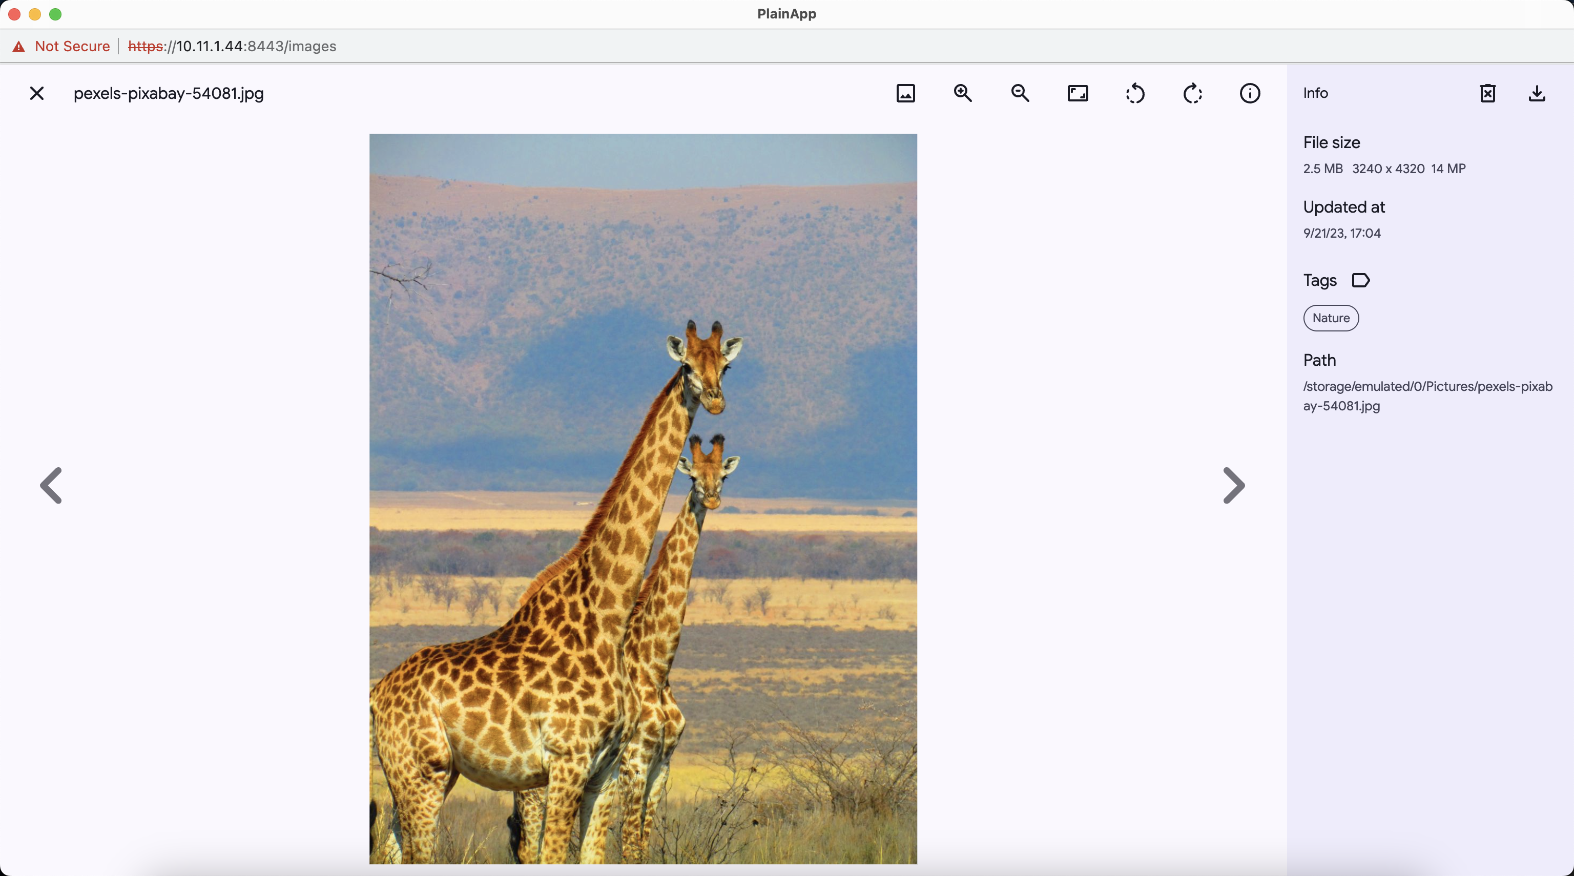Rotate the image clockwise

tap(1192, 93)
